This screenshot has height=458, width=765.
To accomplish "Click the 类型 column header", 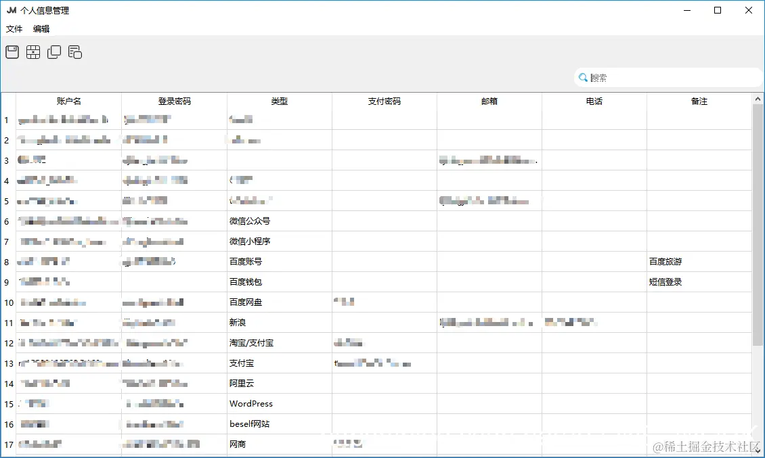I will point(280,101).
